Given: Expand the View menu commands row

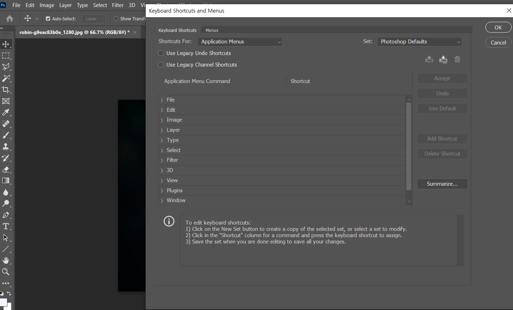Looking at the screenshot, I should coord(282,180).
